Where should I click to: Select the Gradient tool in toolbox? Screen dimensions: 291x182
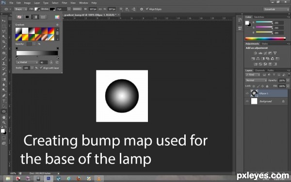click(4, 79)
